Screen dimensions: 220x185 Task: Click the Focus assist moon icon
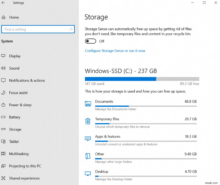[x=4, y=93]
